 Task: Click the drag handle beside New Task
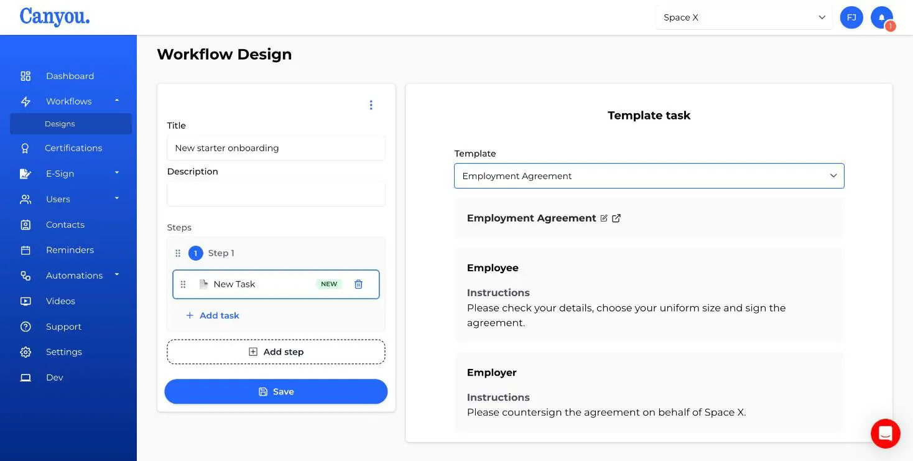point(183,284)
